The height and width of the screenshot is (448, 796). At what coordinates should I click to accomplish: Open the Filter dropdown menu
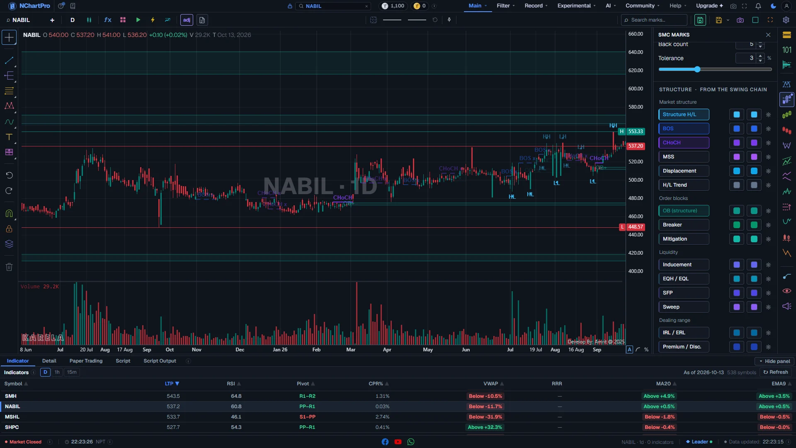click(x=506, y=6)
